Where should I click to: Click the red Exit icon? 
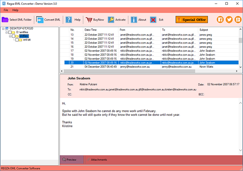tap(153, 19)
